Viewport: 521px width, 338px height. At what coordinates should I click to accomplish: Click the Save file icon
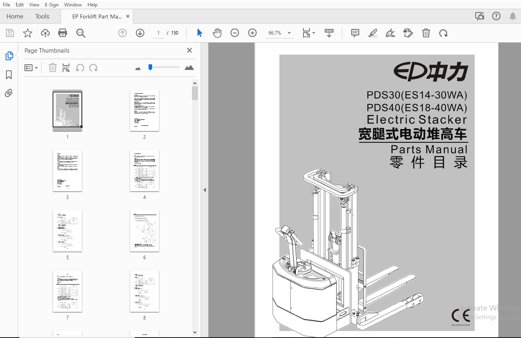[10, 33]
